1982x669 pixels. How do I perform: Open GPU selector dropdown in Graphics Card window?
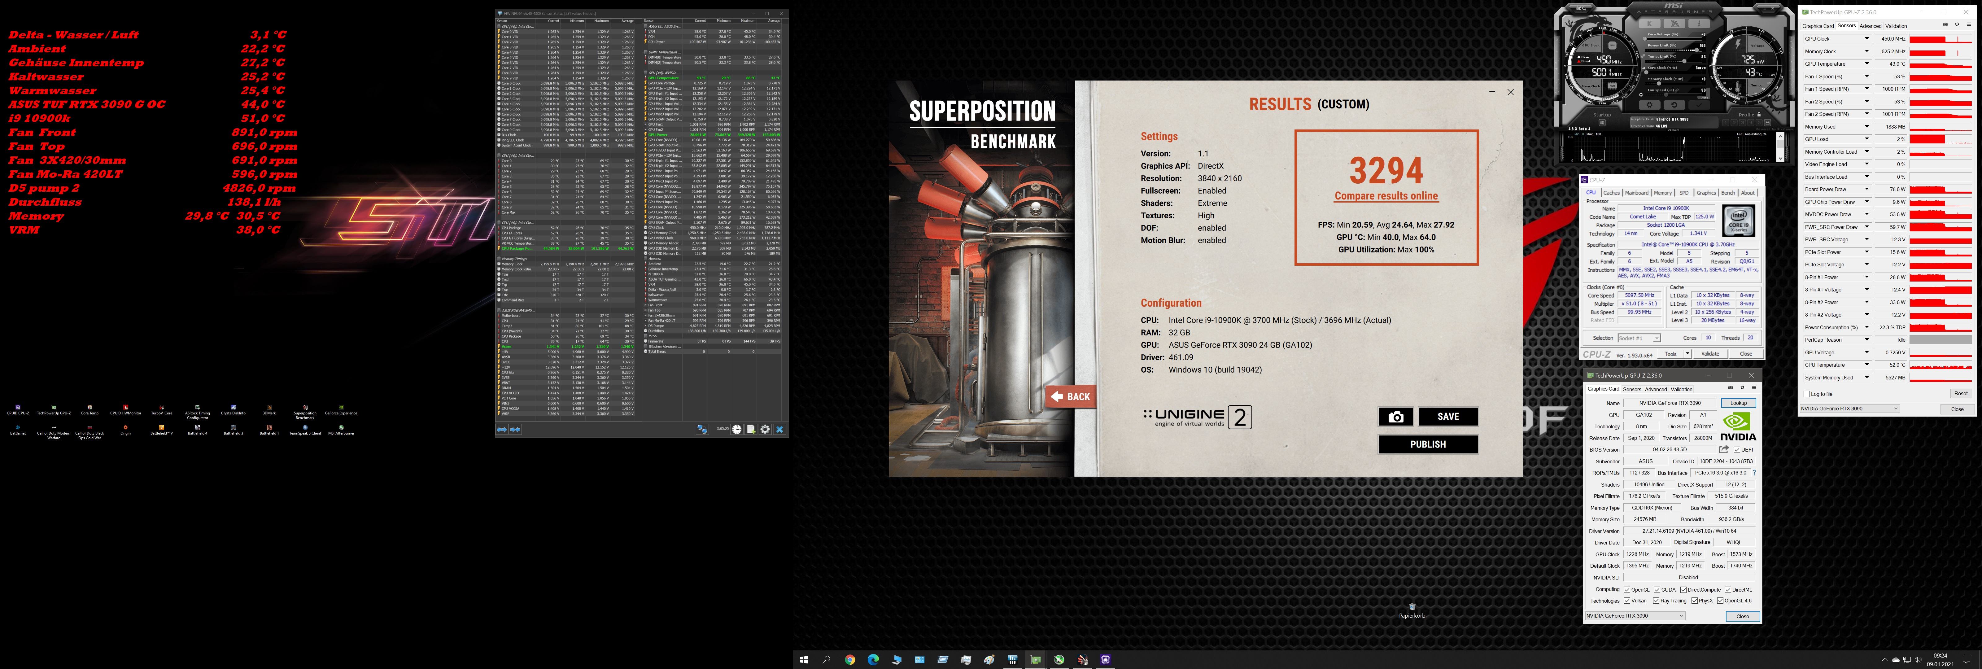coord(1636,616)
